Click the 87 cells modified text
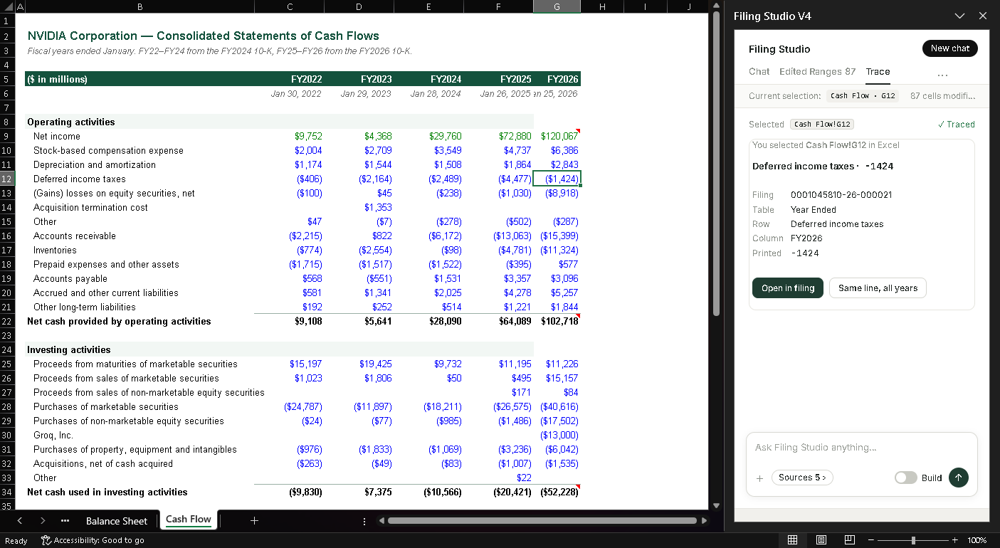 (x=943, y=95)
